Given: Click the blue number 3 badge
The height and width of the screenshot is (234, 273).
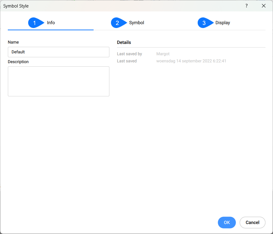Looking at the screenshot, I should (204, 23).
